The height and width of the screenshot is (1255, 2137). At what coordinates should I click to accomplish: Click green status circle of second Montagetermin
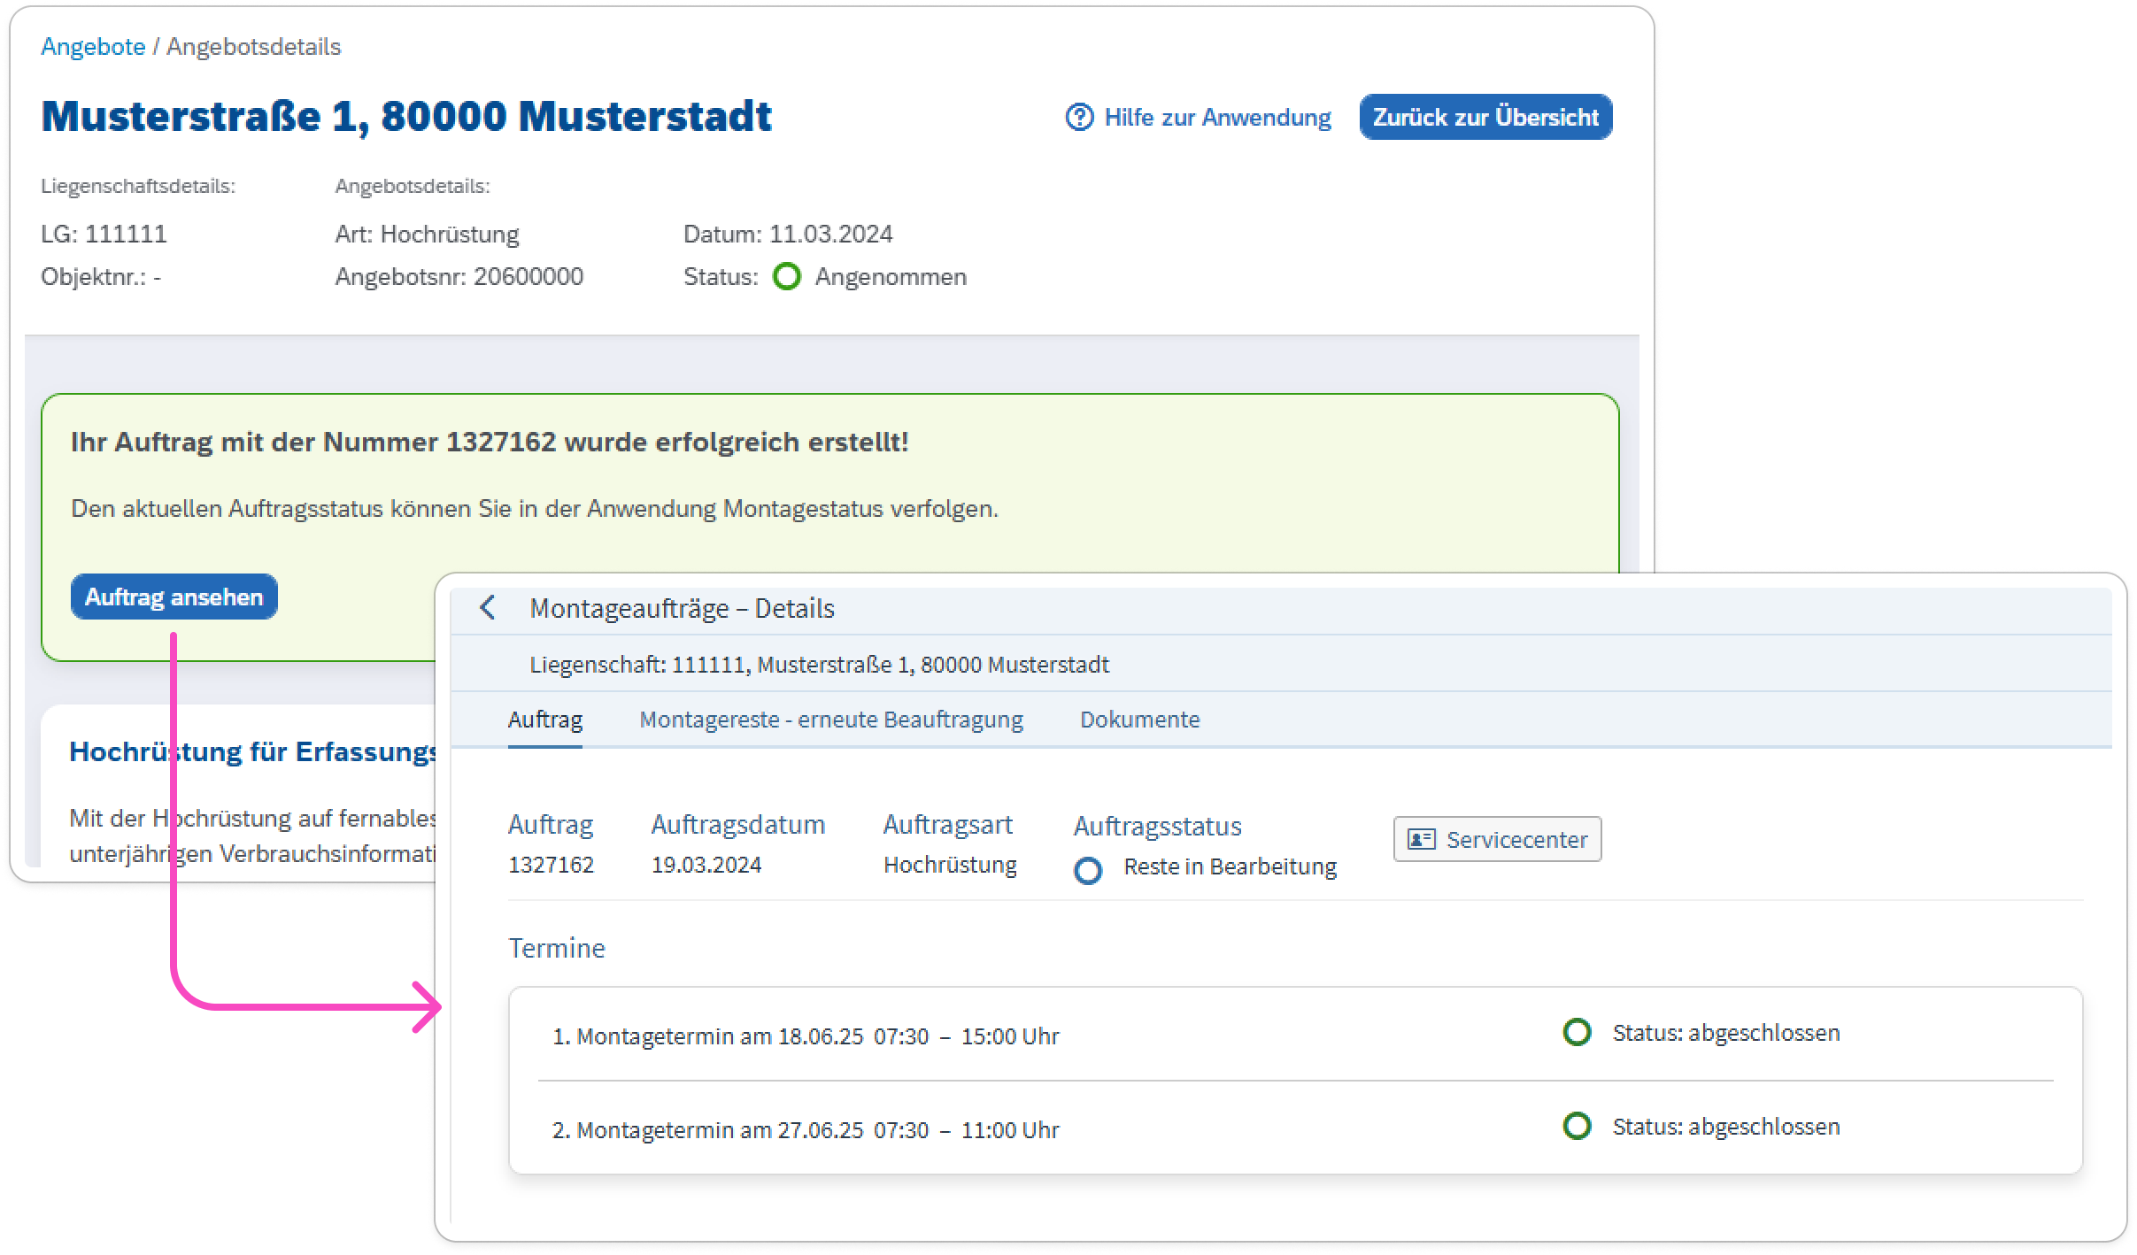[1577, 1126]
